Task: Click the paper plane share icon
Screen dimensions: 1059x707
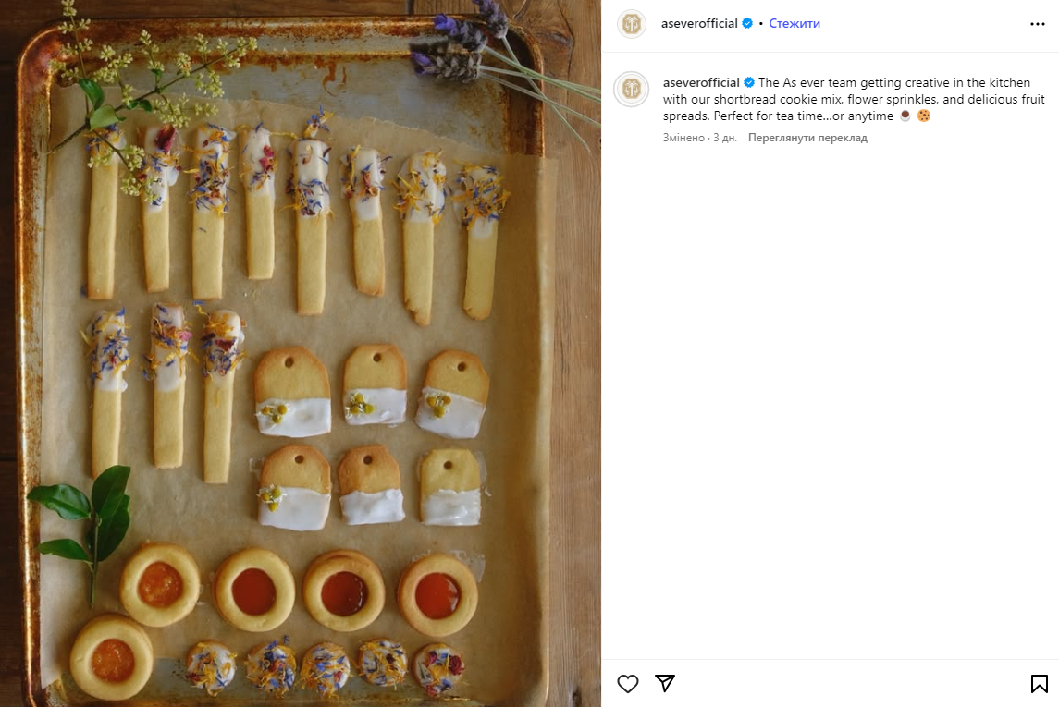Action: coord(665,683)
